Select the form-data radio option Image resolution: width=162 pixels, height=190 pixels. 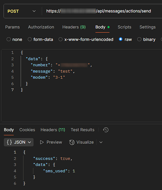coord(30,39)
